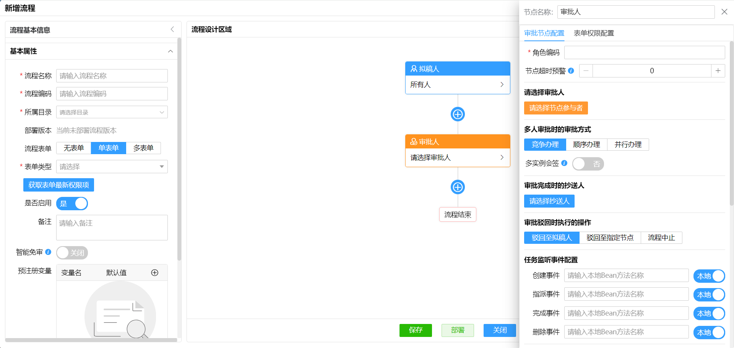Screen dimensions: 734x348
Task: Add a variable with the 预注册变量 plus icon
Action: click(x=154, y=272)
